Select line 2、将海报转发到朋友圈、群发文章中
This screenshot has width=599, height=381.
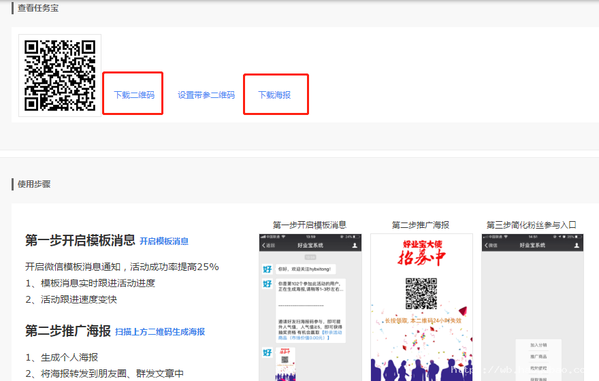105,374
